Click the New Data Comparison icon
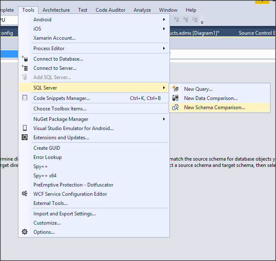 [175, 98]
